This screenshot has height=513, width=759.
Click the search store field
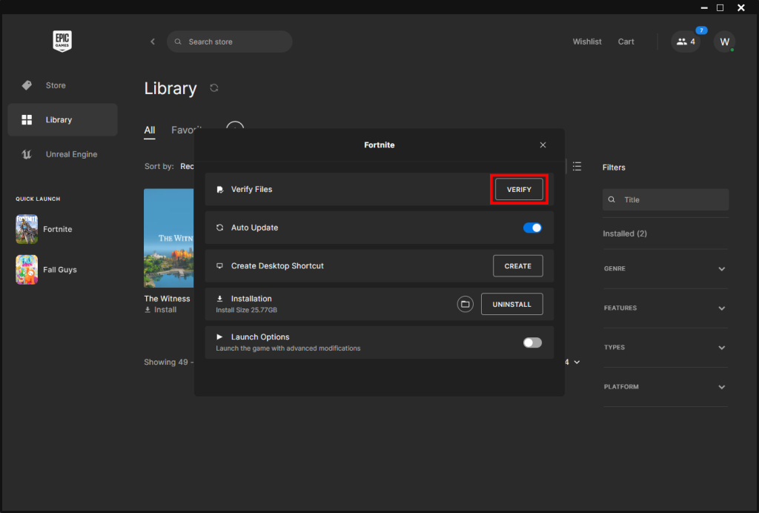[230, 42]
